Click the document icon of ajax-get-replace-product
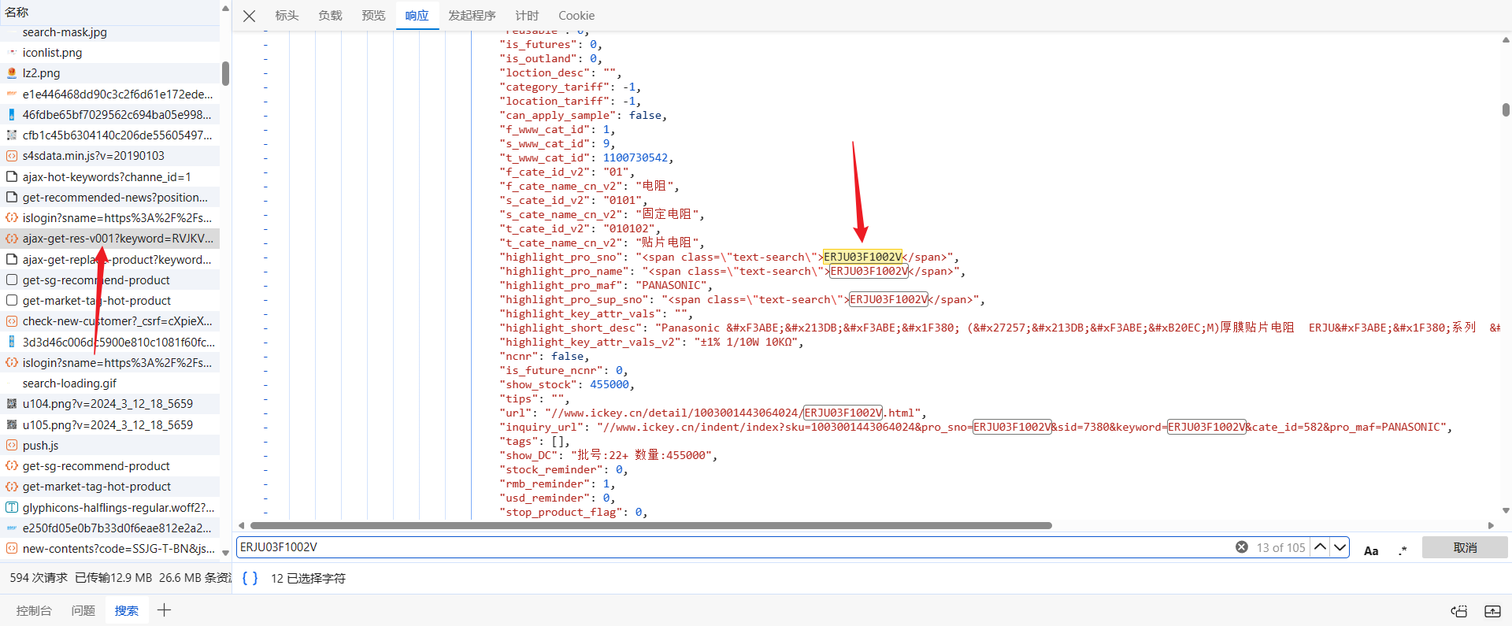This screenshot has width=1512, height=626. tap(12, 260)
